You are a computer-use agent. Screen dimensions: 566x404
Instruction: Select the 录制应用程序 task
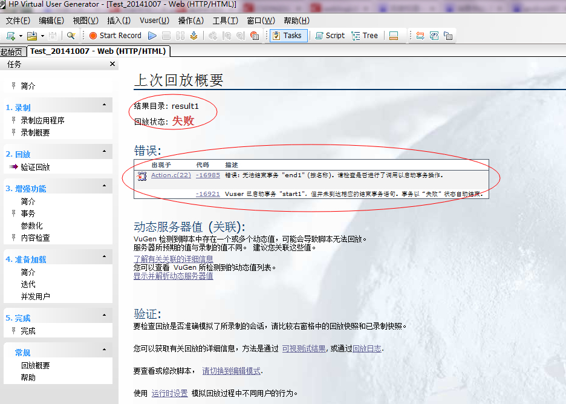coord(42,120)
